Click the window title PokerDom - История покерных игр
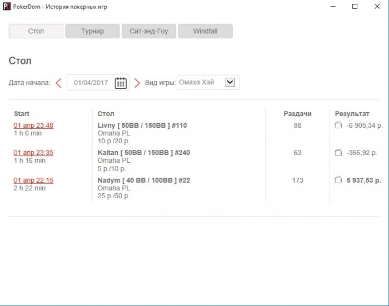 [x=60, y=7]
